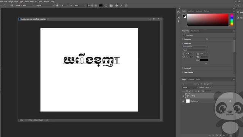The width and height of the screenshot is (243, 137).
Task: Switch to the Swatches tab
Action: coord(191,11)
